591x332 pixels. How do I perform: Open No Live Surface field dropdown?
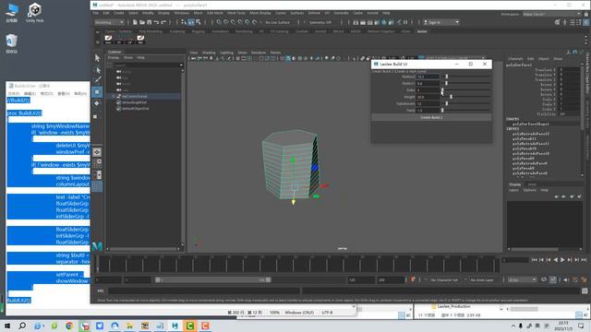278,22
